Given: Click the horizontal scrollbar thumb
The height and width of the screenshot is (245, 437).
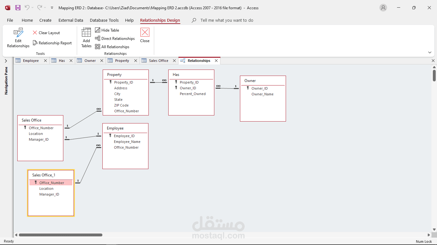Looking at the screenshot, I should 60,235.
